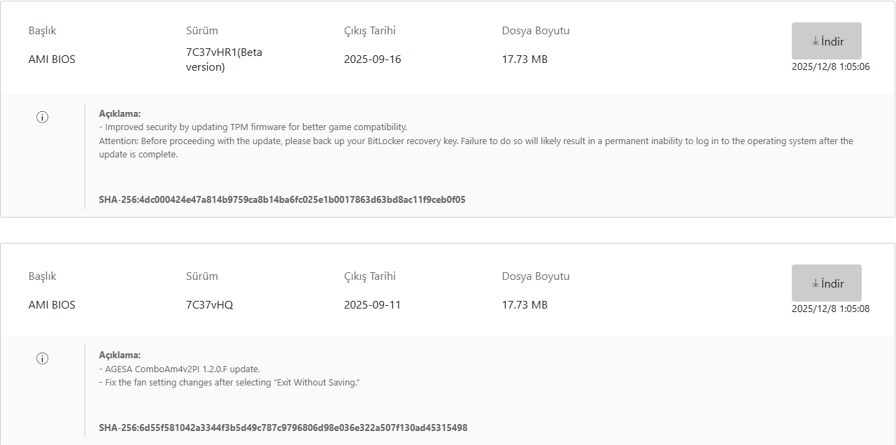Click the SHA-256 hash starting with 4dc000424e
The width and height of the screenshot is (896, 445).
(282, 199)
